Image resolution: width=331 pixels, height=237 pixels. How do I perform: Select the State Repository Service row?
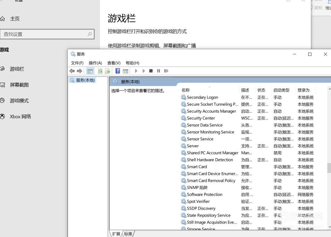[x=209, y=215]
